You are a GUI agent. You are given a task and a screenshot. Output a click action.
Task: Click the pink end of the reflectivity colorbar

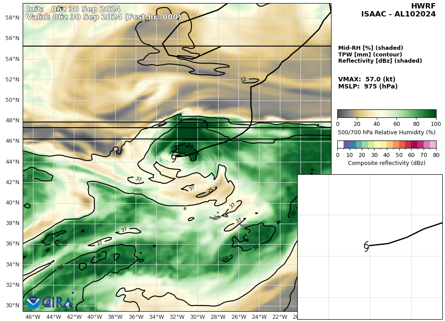[x=433, y=144]
